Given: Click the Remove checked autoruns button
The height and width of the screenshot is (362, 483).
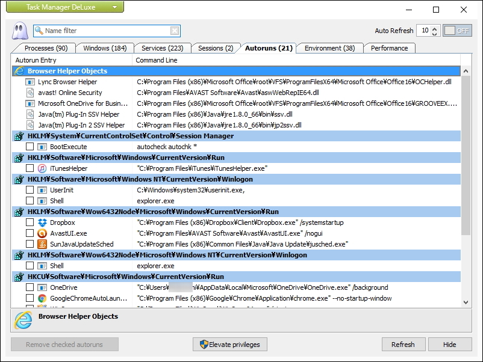Looking at the screenshot, I should 64,345.
